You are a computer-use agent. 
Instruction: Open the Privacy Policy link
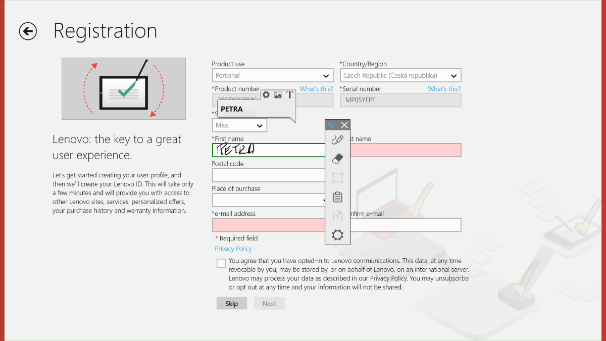coord(233,249)
